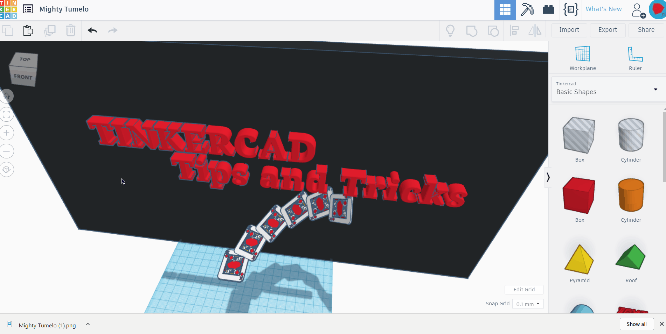Collapse the Mighty Tumelo (1).png download bar

pos(88,325)
